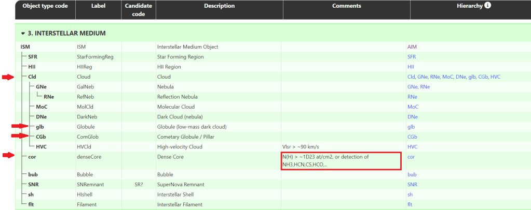Open the CGb link in ComGlob row

[412, 137]
